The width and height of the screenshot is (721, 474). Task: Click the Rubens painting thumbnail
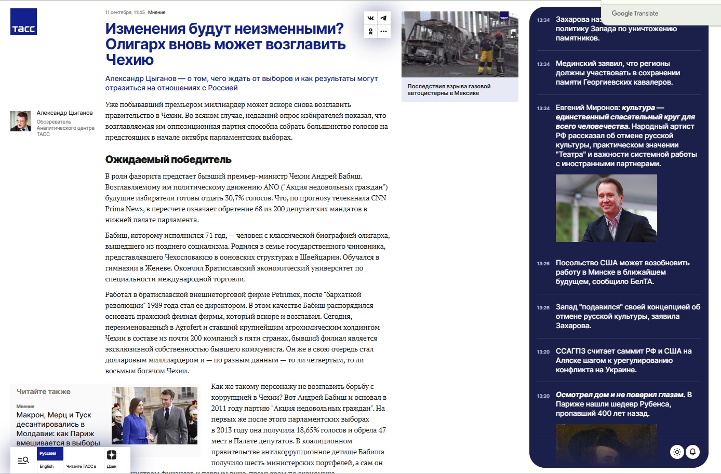click(606, 444)
